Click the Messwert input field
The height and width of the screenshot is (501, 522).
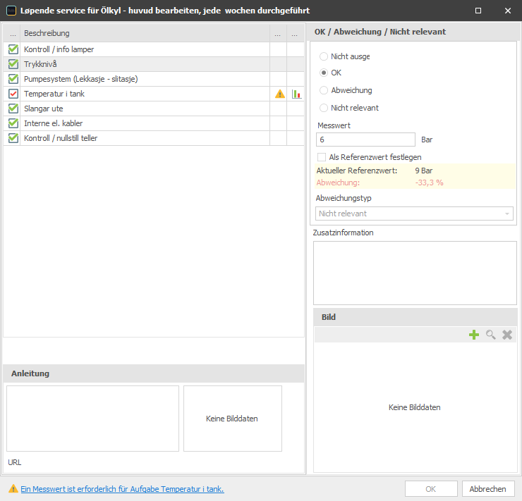click(366, 140)
